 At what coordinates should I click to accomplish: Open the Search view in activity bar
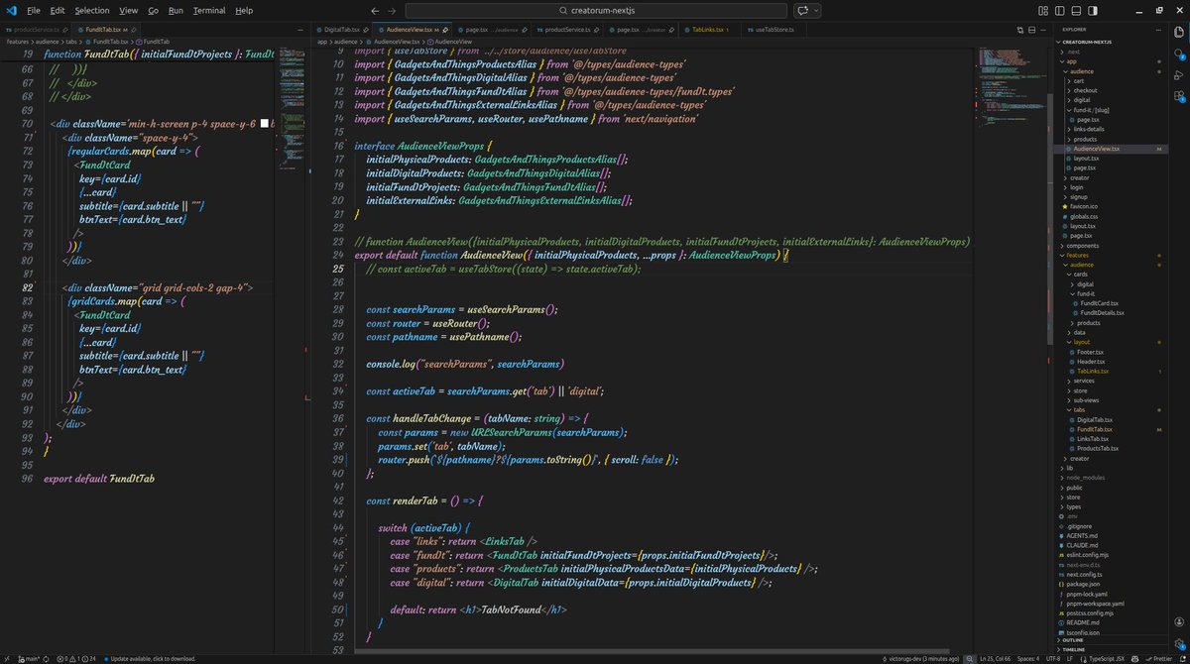pyautogui.click(x=1179, y=54)
